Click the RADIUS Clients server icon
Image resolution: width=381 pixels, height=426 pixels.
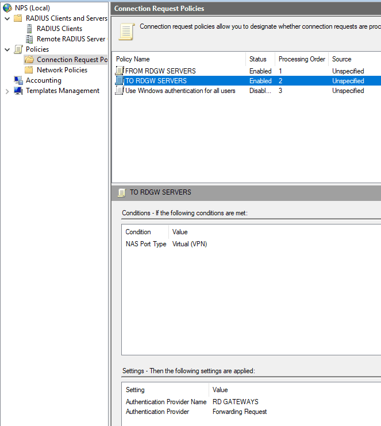[29, 29]
